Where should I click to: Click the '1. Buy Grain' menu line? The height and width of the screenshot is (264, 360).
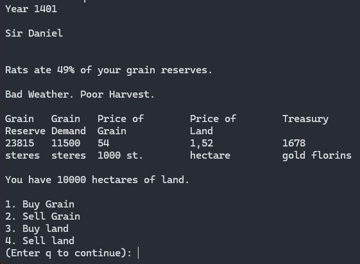tap(40, 204)
